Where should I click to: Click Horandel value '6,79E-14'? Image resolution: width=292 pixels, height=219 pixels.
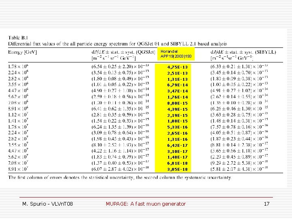[x=177, y=85]
